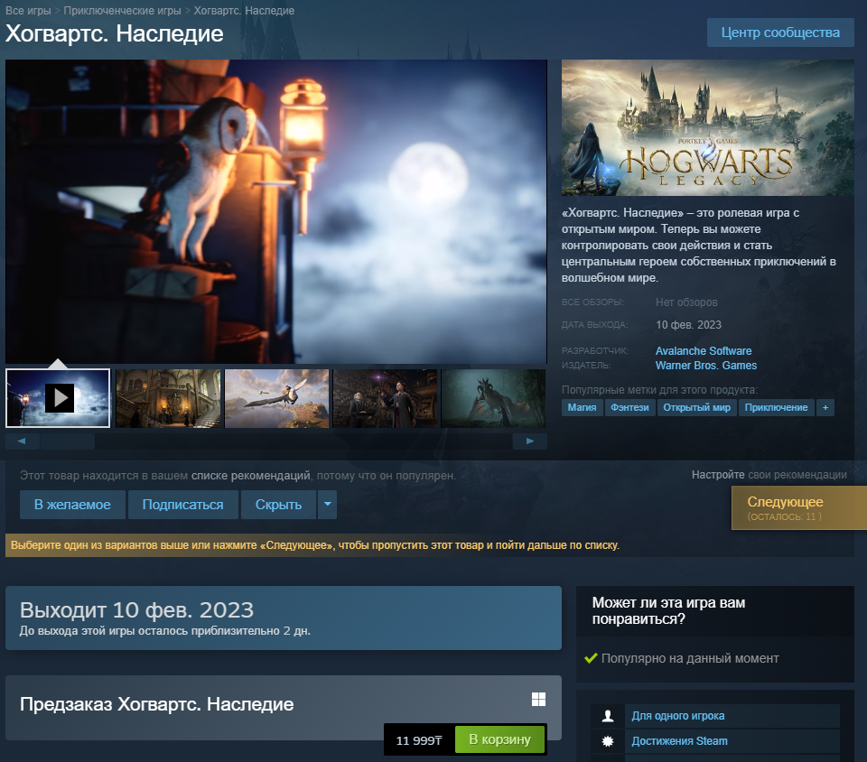Click Настройте свои рекомендации link
This screenshot has width=867, height=762.
coord(769,475)
